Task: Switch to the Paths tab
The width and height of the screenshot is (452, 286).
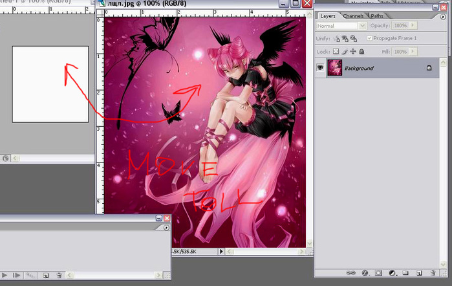Action: [x=377, y=16]
